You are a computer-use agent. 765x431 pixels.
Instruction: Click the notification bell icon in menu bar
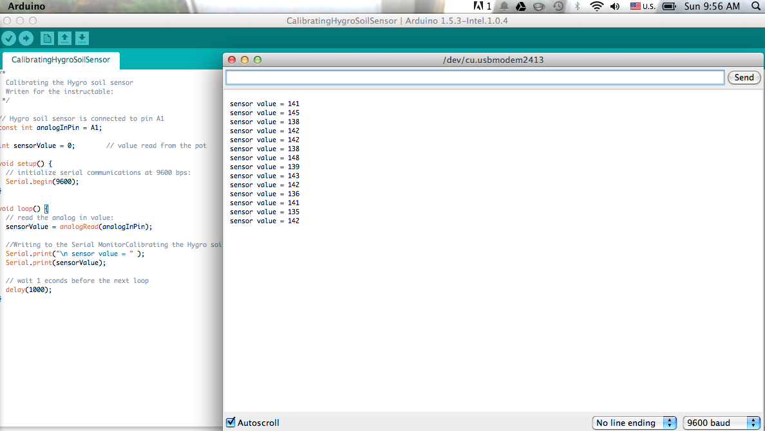(x=504, y=6)
